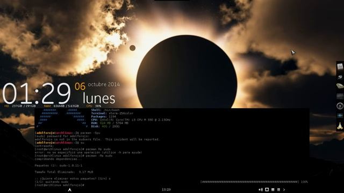This screenshot has width=344, height=193.
Task: Click the '[sudo] password for adolforojo' line
Action: (x=62, y=136)
